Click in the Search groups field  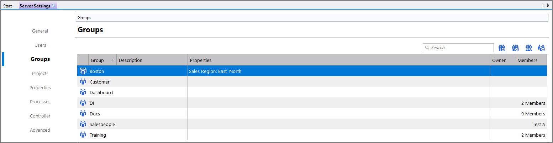click(461, 48)
